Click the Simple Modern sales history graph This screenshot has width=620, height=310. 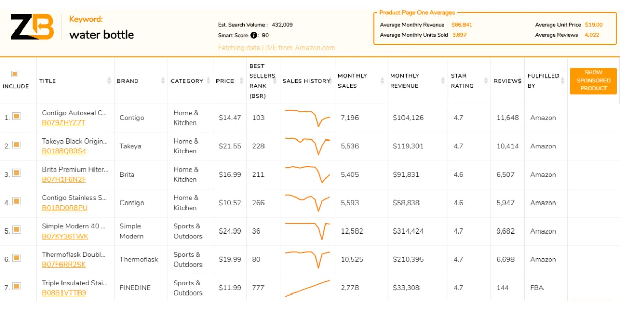tap(307, 231)
